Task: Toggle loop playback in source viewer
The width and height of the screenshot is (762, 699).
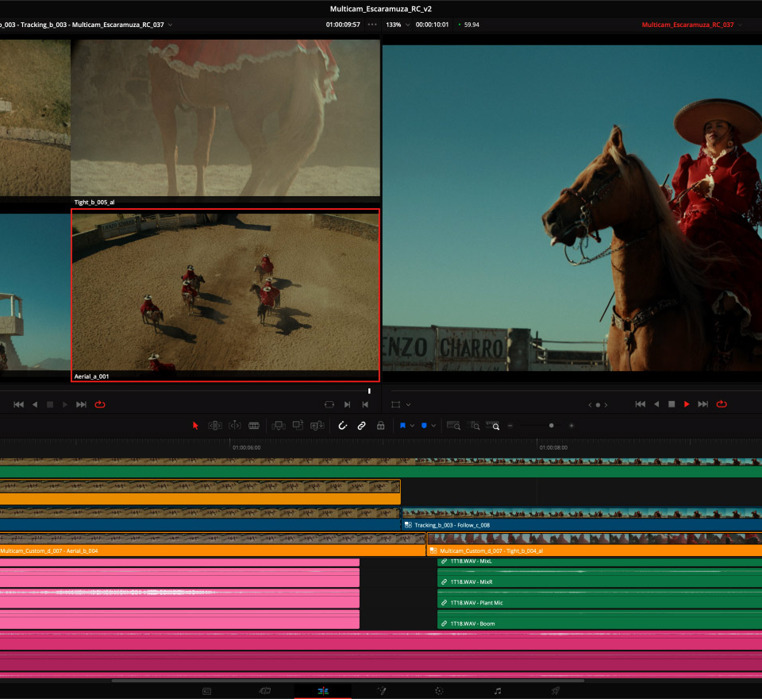Action: pyautogui.click(x=100, y=404)
